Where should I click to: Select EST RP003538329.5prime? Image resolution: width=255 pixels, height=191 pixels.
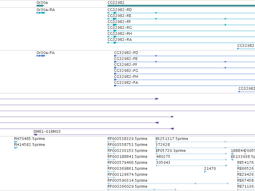click(128, 139)
